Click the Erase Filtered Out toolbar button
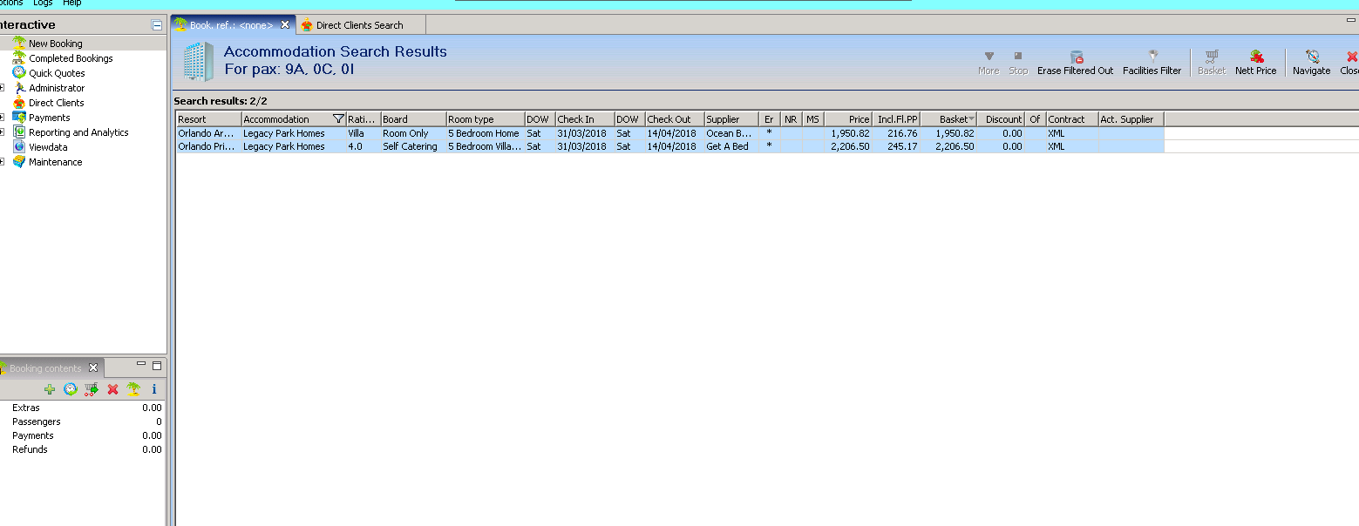The width and height of the screenshot is (1359, 526). point(1075,63)
